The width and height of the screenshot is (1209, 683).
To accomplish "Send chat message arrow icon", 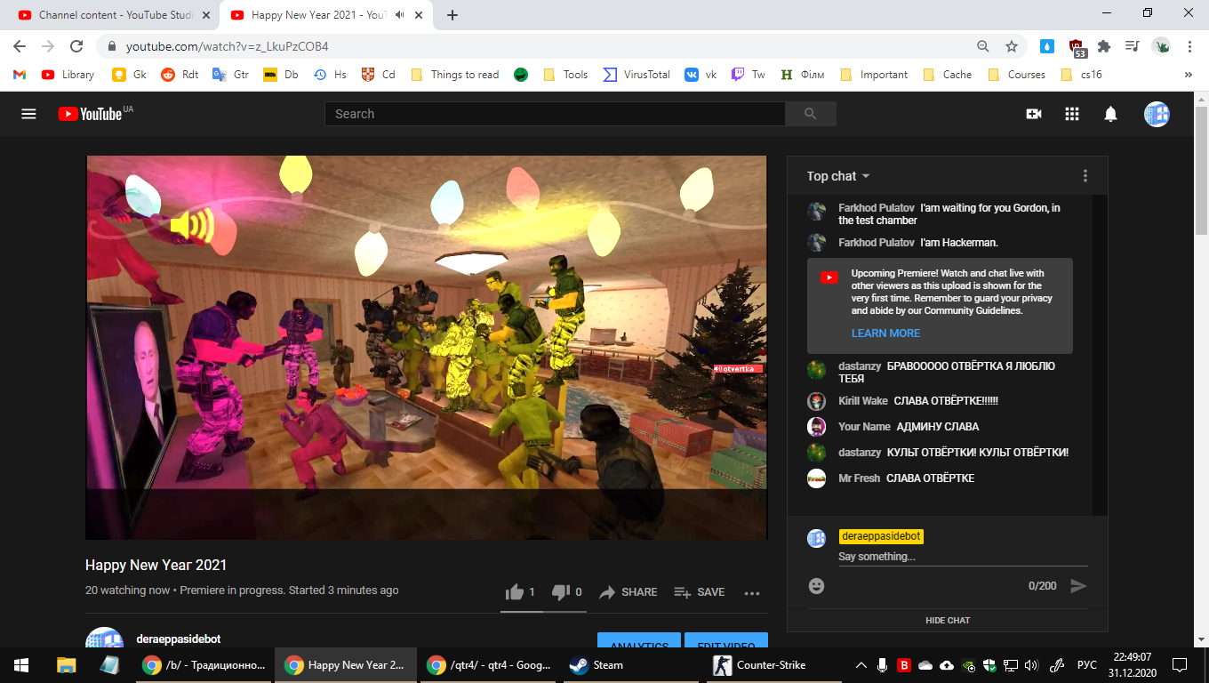I will [x=1078, y=586].
